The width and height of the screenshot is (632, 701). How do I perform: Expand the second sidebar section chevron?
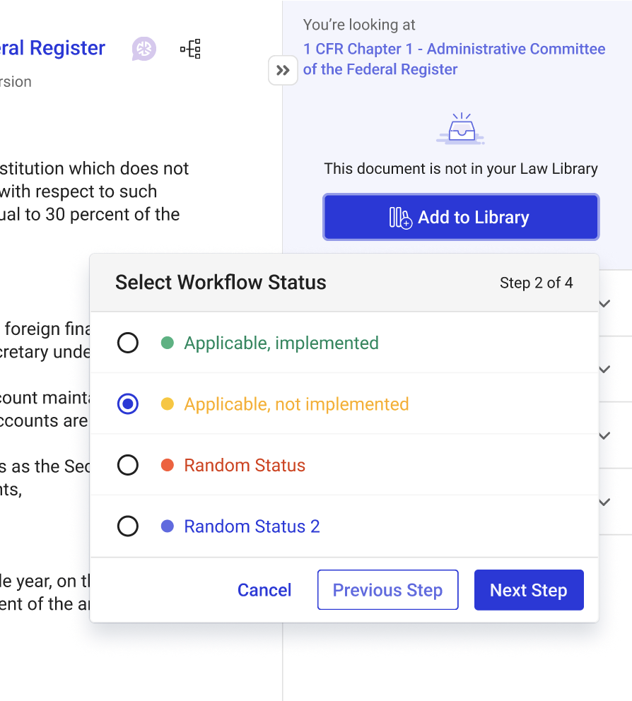point(604,370)
